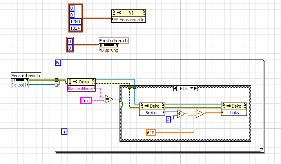281x164 pixels.
Task: Click the orange 640 constant
Action: [x=151, y=132]
